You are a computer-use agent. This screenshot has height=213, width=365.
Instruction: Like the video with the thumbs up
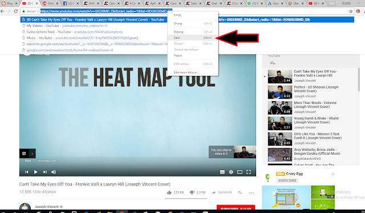(x=169, y=192)
